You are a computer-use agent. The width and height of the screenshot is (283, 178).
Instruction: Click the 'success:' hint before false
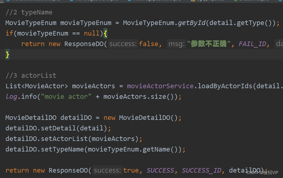coord(123,44)
